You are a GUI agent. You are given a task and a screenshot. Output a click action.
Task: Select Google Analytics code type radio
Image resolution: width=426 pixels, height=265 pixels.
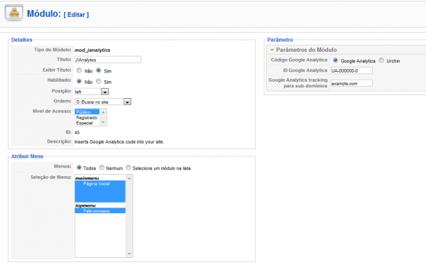click(336, 60)
